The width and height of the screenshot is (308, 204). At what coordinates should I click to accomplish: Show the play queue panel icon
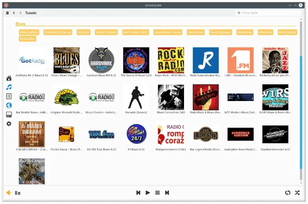pyautogui.click(x=18, y=193)
